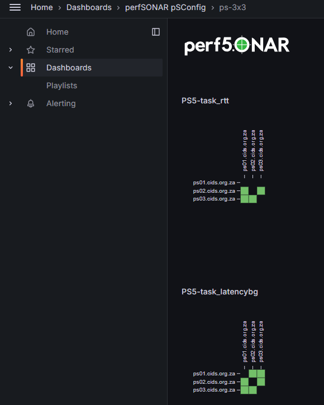The width and height of the screenshot is (324, 405).
Task: Click PS5-task_rtt cell ps02 row, ps03 column
Action: (261, 191)
